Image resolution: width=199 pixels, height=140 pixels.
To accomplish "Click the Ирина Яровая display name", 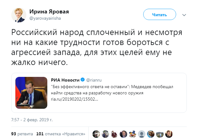I will coord(49,12).
